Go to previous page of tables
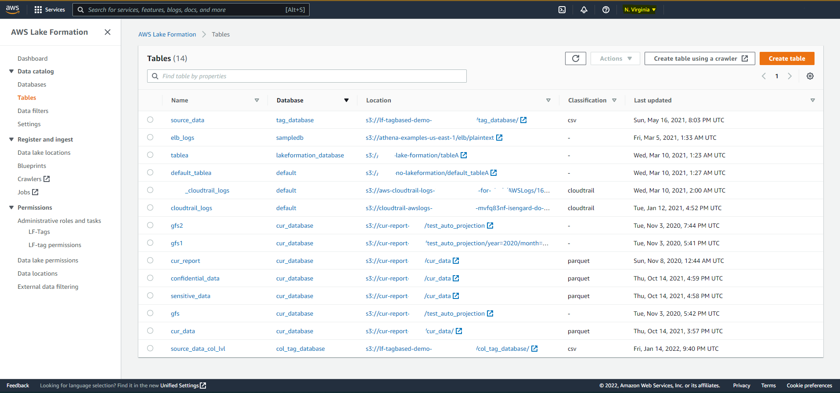Screen dimensions: 840x393 [764, 76]
